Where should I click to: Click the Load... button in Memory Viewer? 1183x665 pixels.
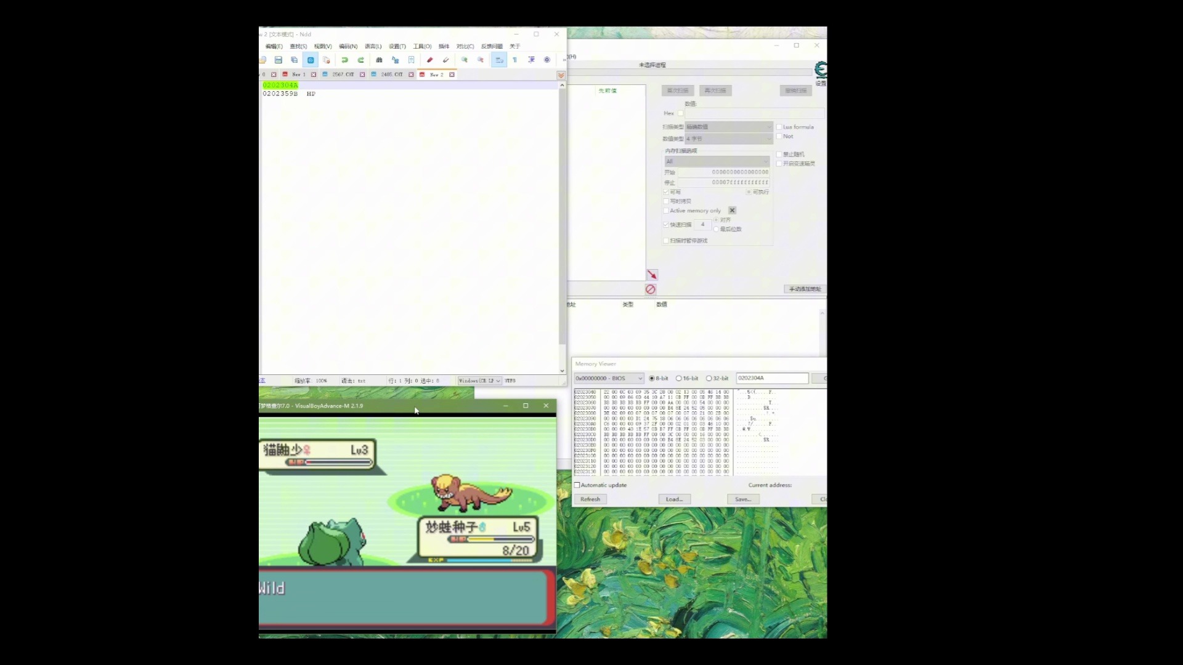[x=674, y=499]
